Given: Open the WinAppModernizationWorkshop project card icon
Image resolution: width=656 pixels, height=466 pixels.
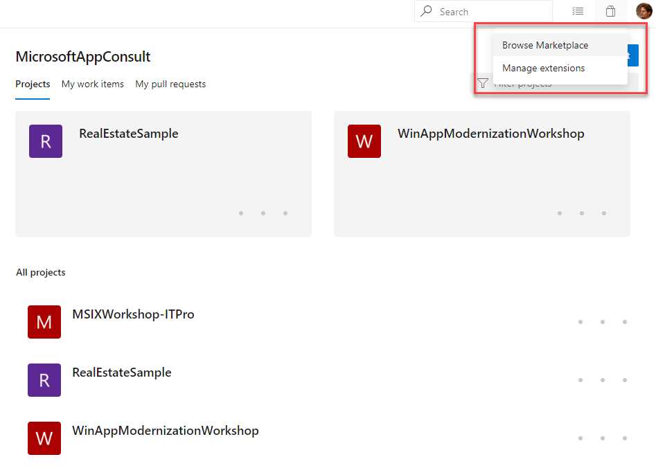Looking at the screenshot, I should [364, 141].
